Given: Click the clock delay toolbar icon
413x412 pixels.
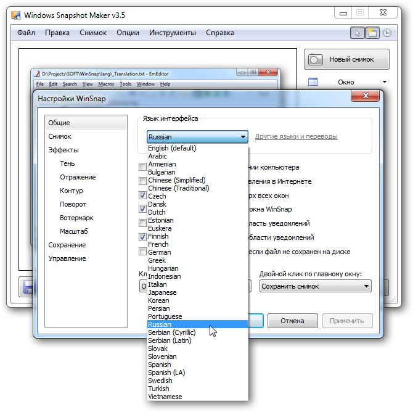Looking at the screenshot, I should coord(387,33).
